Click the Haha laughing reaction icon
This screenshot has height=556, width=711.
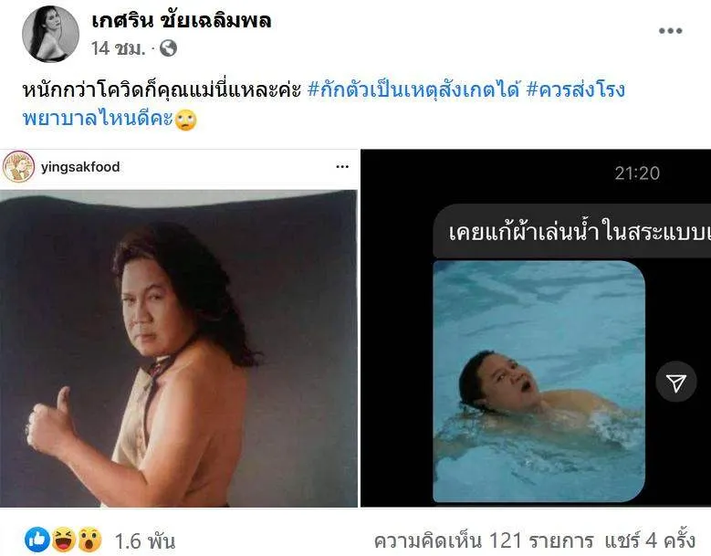[x=64, y=540]
